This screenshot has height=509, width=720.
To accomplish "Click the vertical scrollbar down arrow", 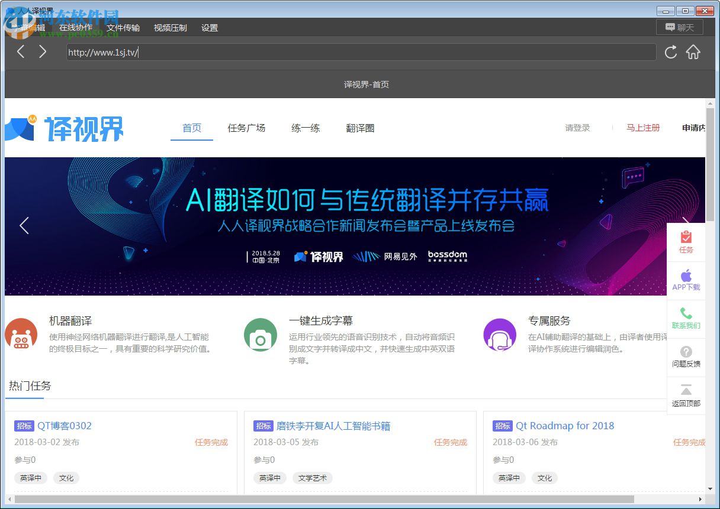I will click(x=710, y=489).
